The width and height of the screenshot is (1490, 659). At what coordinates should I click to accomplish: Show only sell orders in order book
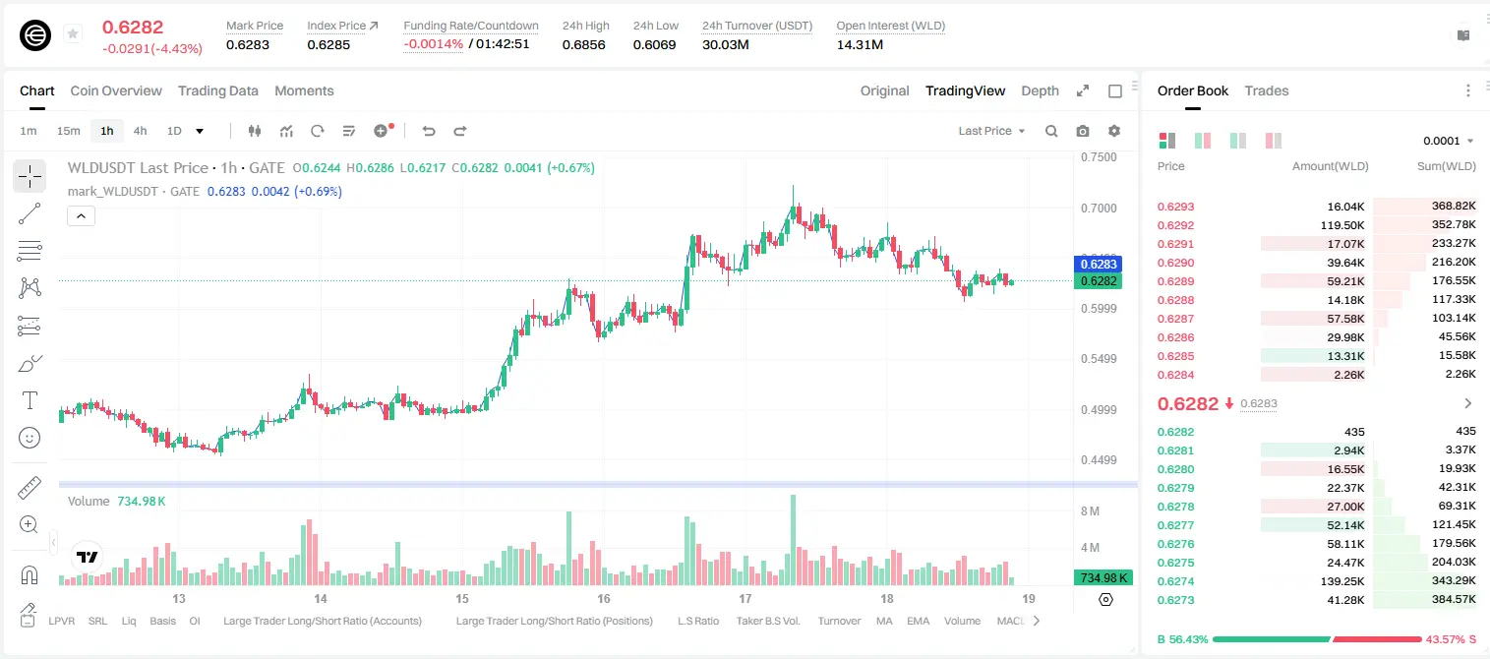tap(1274, 141)
